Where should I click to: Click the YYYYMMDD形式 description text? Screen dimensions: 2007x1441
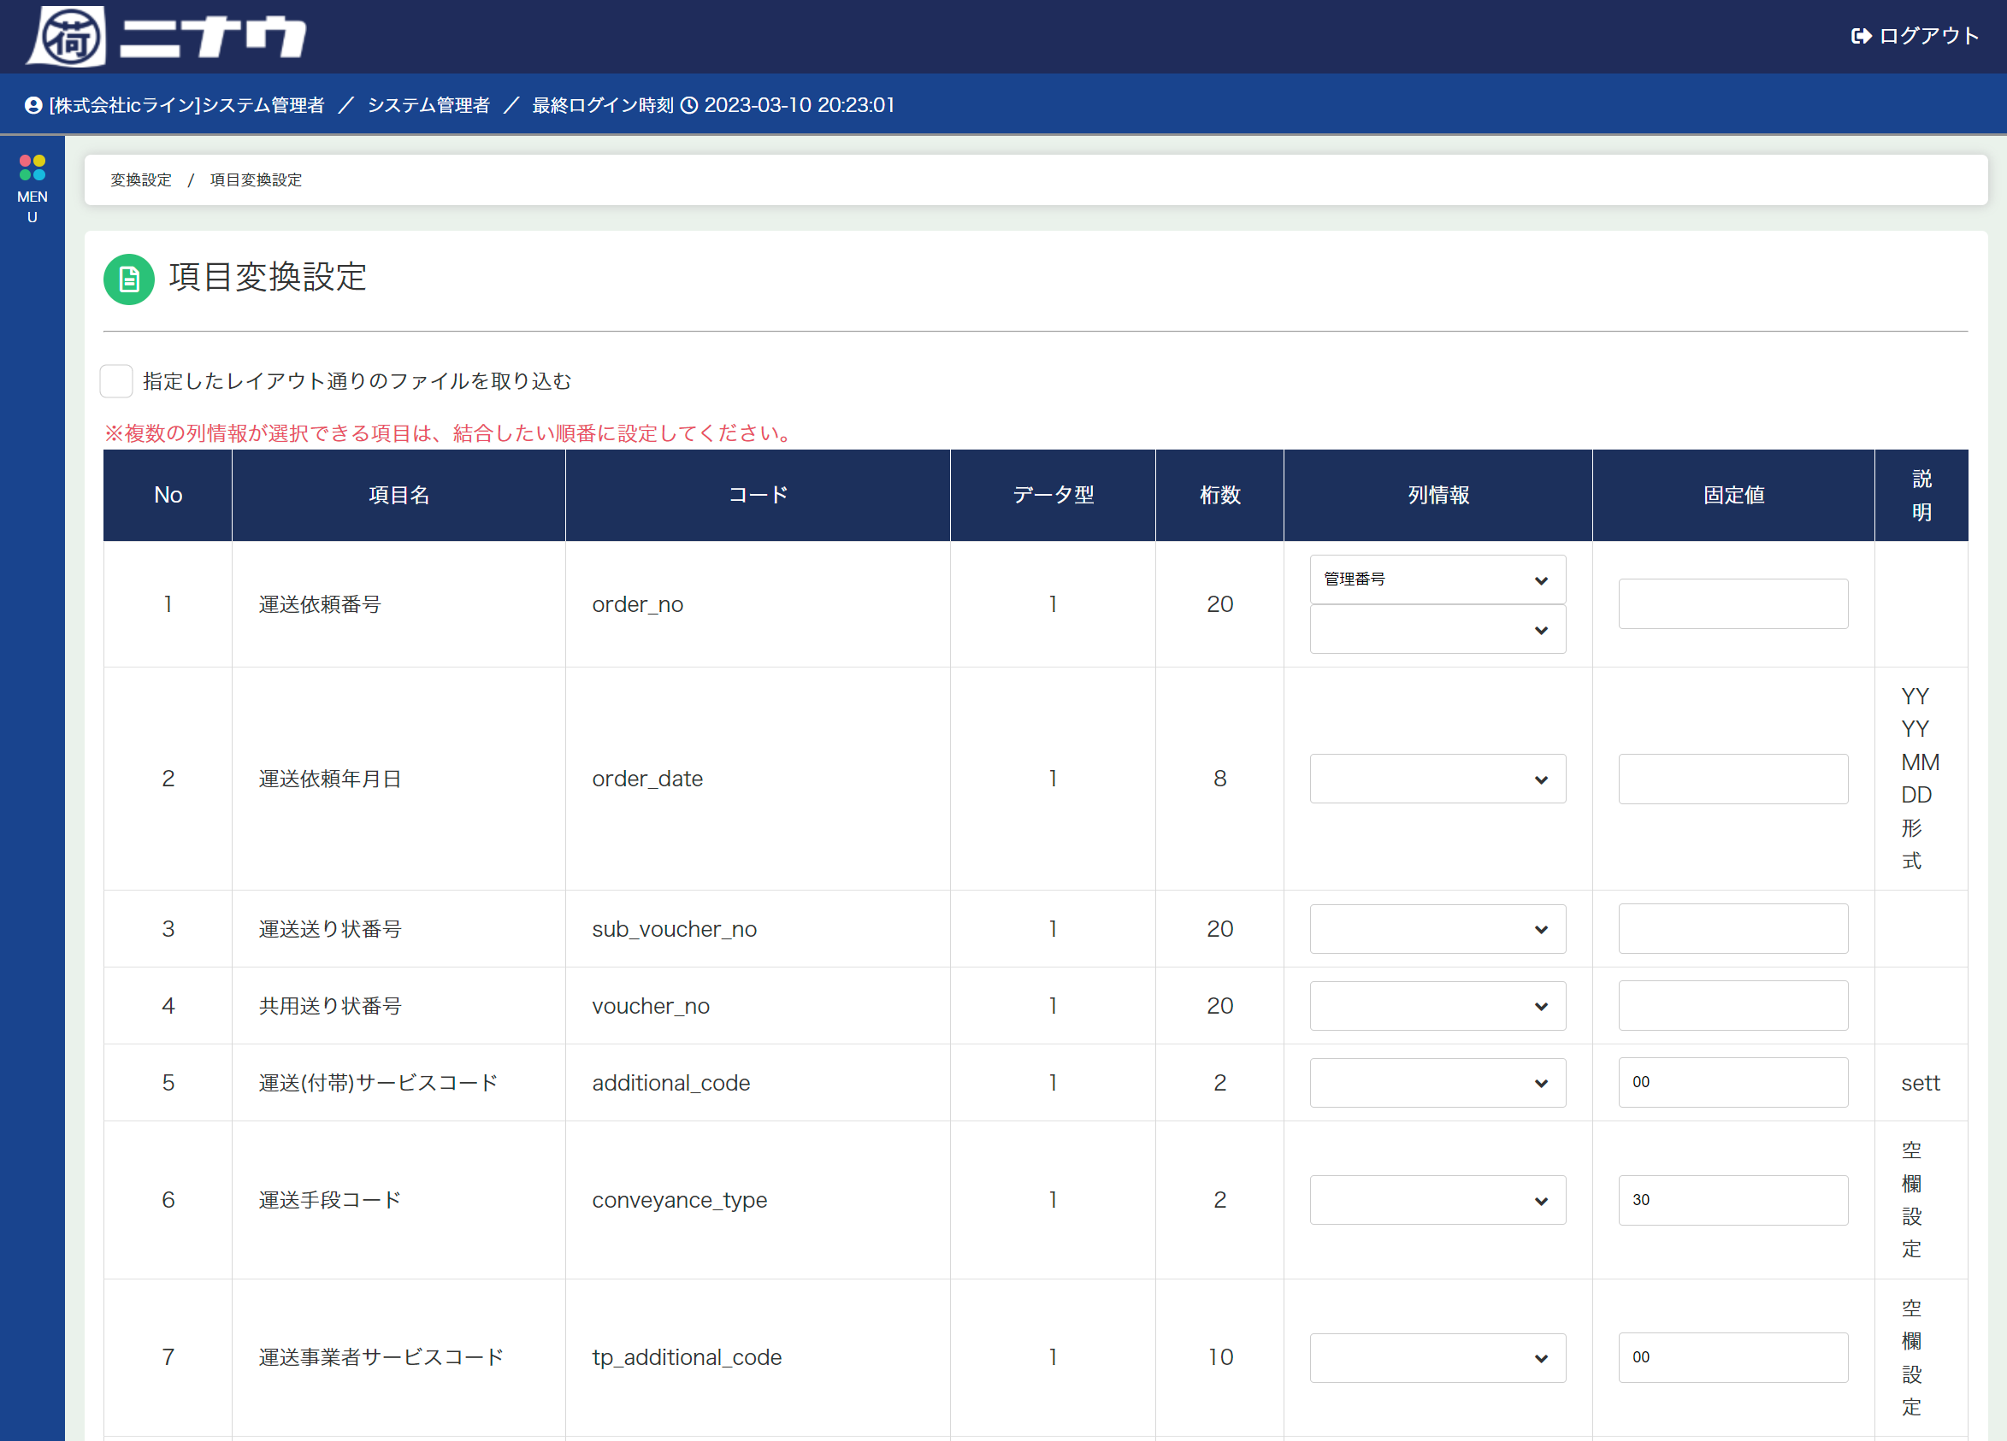[1921, 779]
